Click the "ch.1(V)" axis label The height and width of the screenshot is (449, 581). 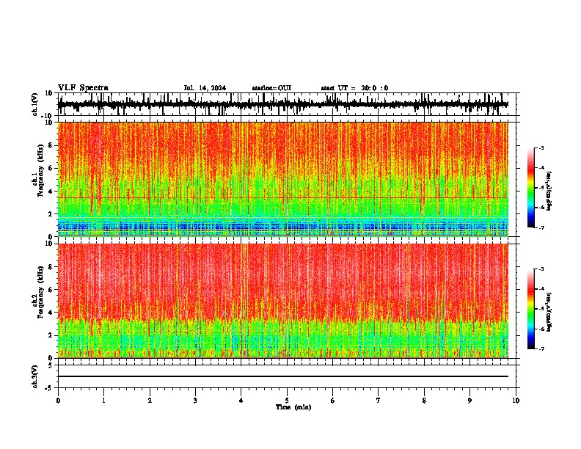[x=35, y=104]
